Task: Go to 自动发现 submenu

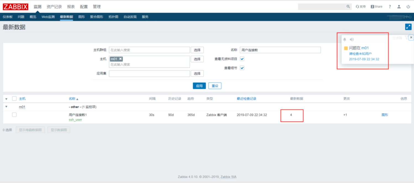Action: tap(130, 17)
